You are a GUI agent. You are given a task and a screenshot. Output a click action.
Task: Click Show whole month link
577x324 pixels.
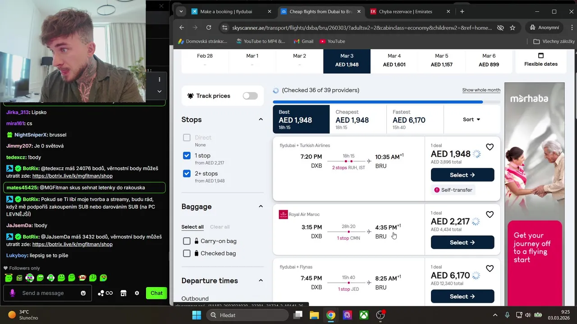(481, 90)
